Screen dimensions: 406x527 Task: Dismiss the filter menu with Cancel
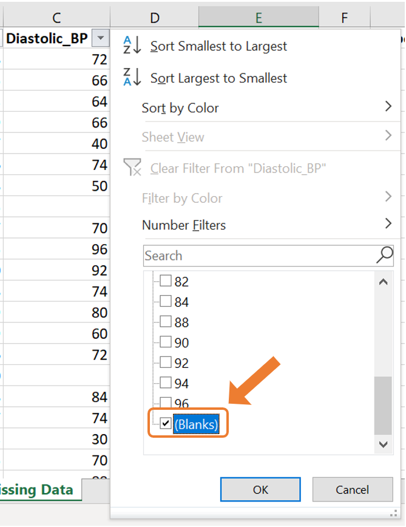(x=352, y=489)
